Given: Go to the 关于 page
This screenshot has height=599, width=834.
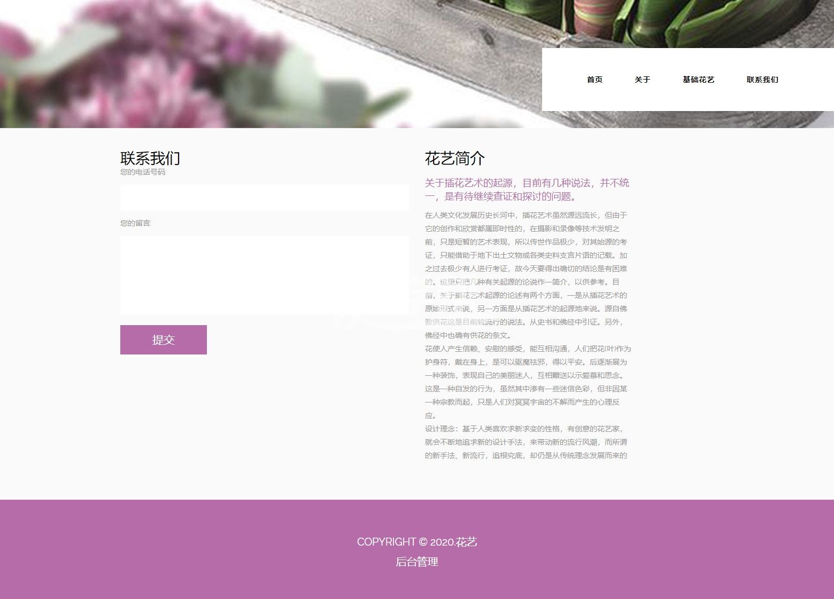Looking at the screenshot, I should coord(642,80).
